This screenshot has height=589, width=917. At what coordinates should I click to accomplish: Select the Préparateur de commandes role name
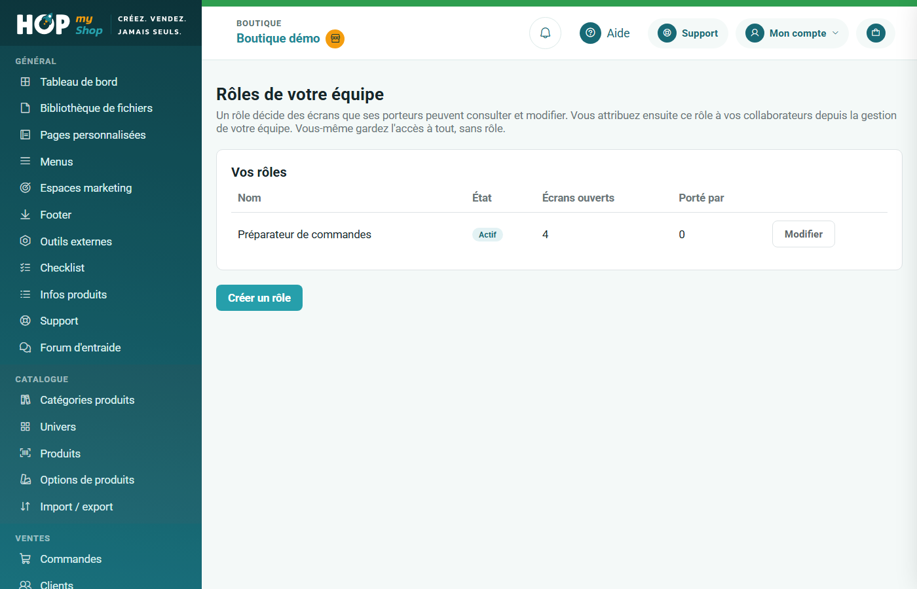305,234
